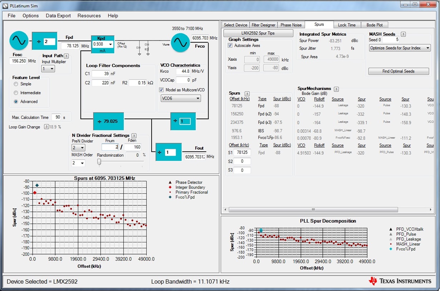
Task: Open the Data Export menu
Action: [x=58, y=16]
